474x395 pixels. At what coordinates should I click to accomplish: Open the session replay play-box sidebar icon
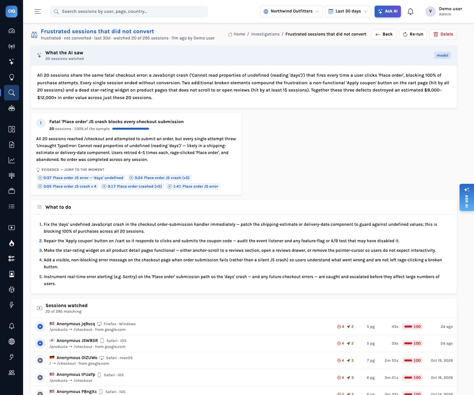tap(12, 227)
